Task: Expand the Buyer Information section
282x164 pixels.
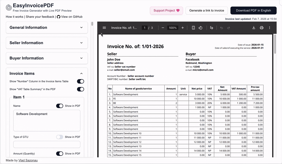Action: (x=47, y=58)
